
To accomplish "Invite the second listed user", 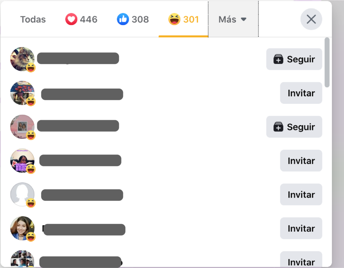I will point(301,93).
